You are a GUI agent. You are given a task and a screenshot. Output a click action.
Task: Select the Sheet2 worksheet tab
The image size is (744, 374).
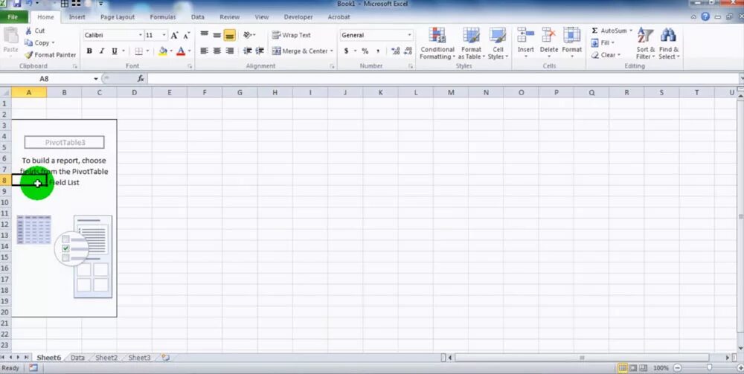(106, 358)
